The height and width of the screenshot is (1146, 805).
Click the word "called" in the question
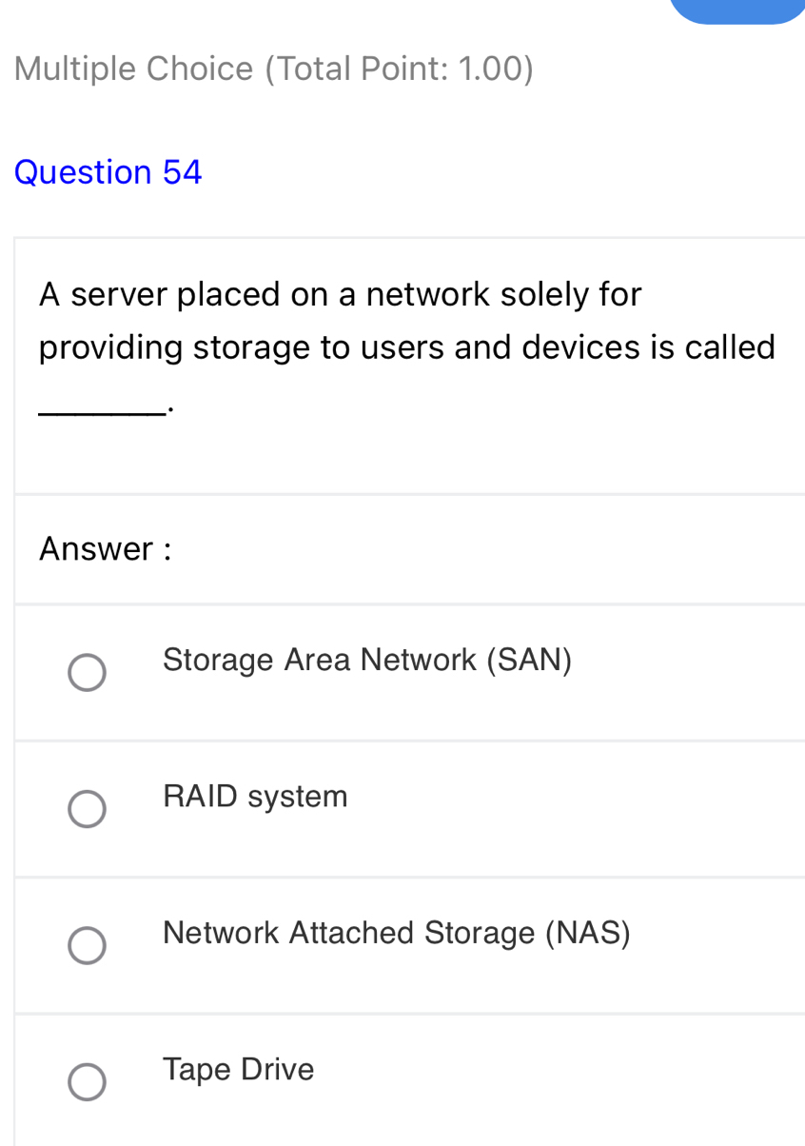click(x=731, y=347)
